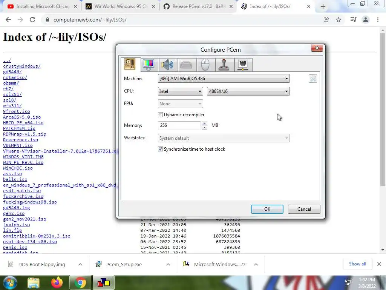Launch Firefox from the taskbar
Image resolution: width=386 pixels, height=290 pixels.
[57, 282]
